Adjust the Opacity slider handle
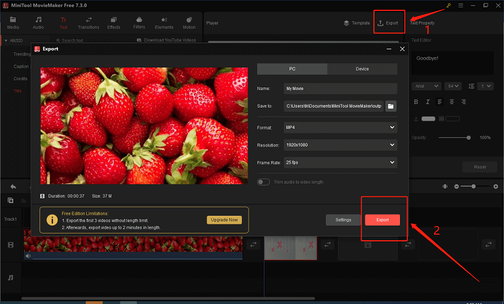This screenshot has width=504, height=304. 468,137
